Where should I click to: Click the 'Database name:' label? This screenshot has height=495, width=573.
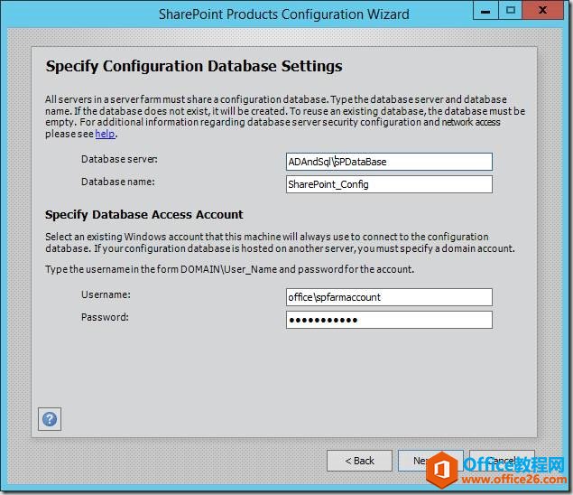tap(118, 182)
